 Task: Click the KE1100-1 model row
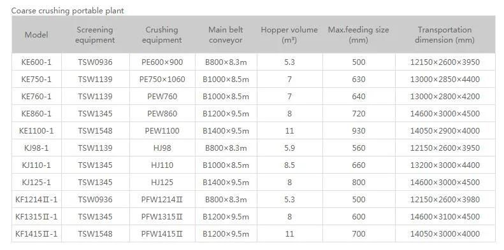254,131
